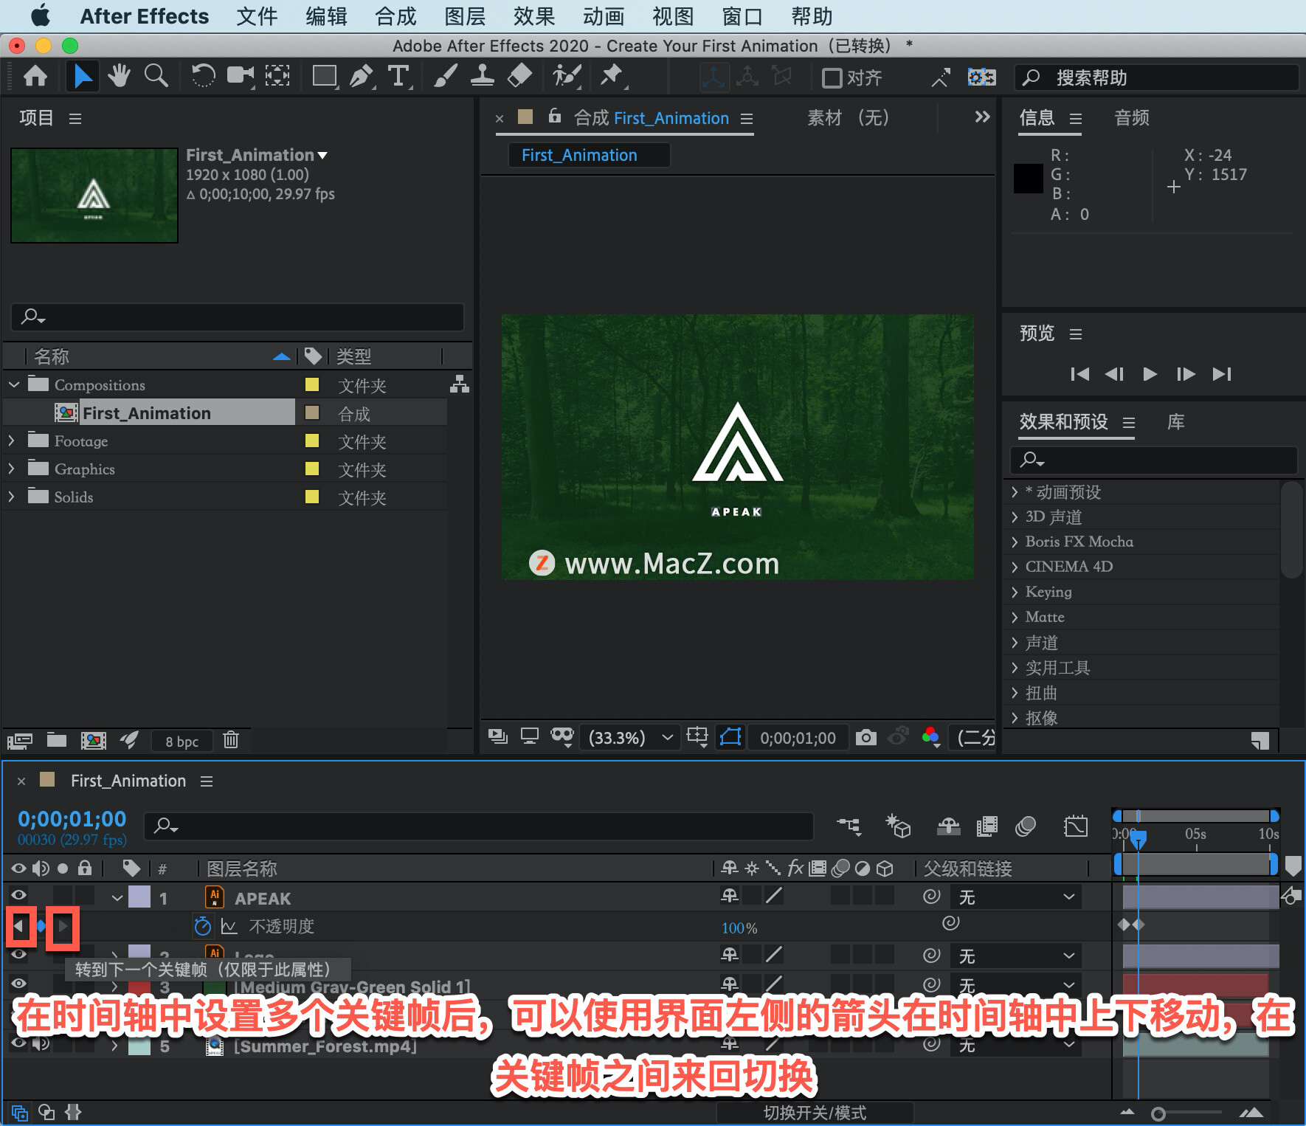This screenshot has width=1306, height=1126.
Task: Select the Eraser tool
Action: 520,76
